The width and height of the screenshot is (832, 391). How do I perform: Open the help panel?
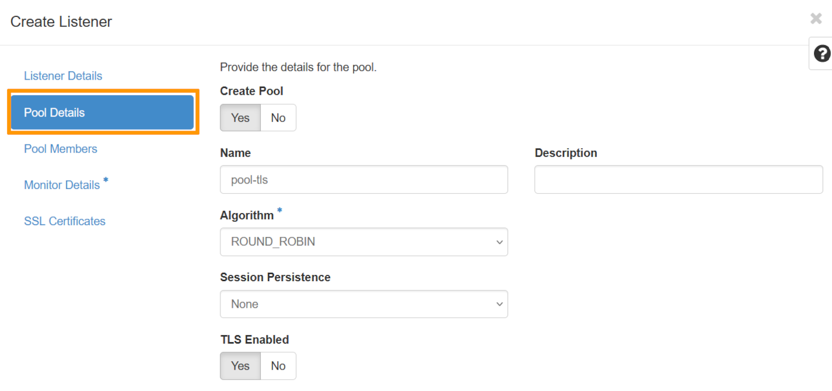[821, 53]
